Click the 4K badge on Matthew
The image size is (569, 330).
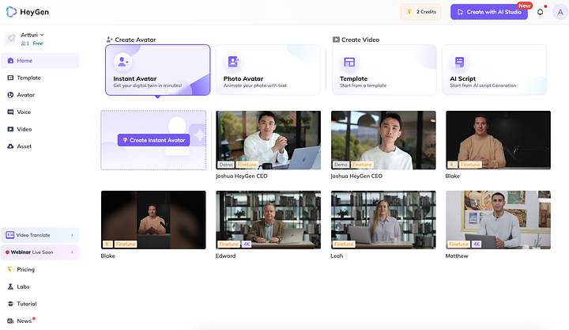[477, 244]
